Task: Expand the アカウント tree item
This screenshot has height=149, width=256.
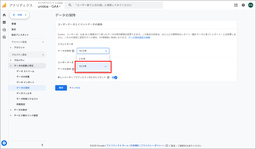Action: click(11, 48)
